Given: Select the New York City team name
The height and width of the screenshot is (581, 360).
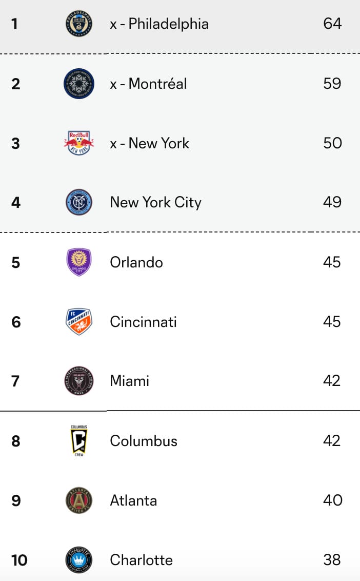Looking at the screenshot, I should coord(155,203).
